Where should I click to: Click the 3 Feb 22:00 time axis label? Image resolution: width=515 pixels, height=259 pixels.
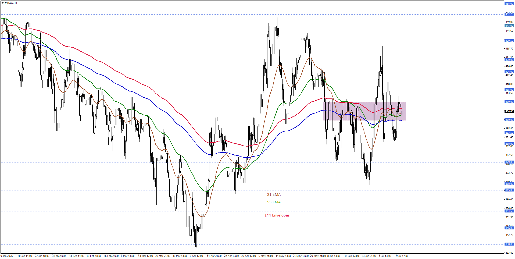59,256
